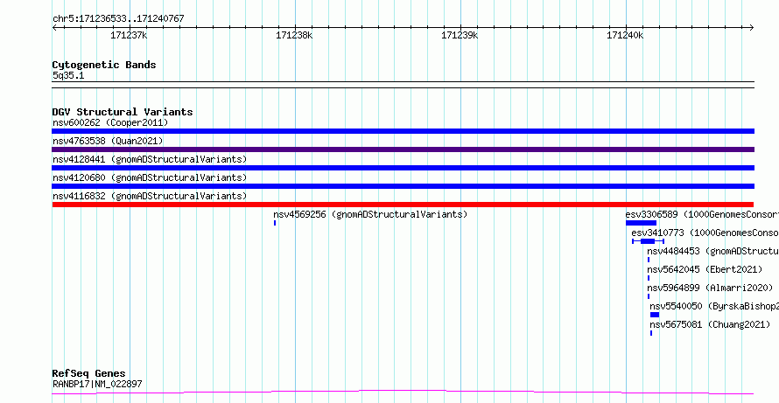Viewport: 779px width, 403px height.
Task: Click the blue tick under nsv5964899
Action: [649, 296]
